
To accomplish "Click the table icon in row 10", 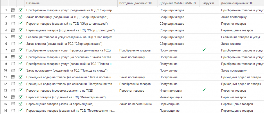I will click(13, 70).
